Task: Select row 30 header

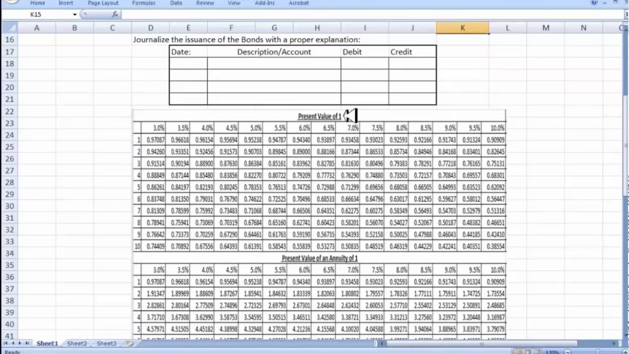Action: (9, 206)
